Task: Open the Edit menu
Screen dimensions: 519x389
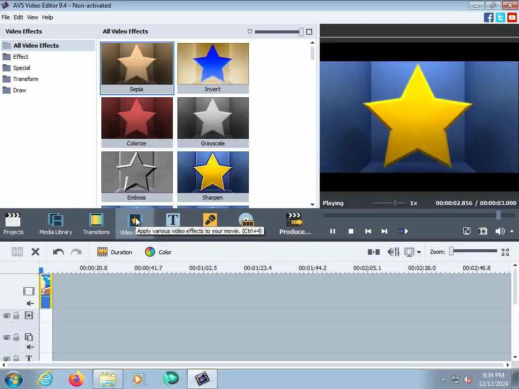Action: [x=18, y=17]
